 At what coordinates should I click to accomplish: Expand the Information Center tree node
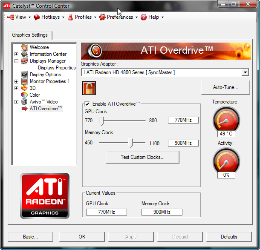16,54
